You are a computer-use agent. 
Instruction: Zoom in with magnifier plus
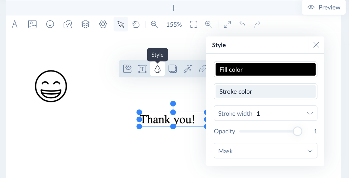tap(209, 24)
